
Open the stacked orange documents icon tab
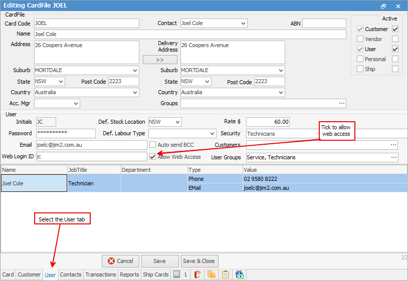pyautogui.click(x=212, y=274)
